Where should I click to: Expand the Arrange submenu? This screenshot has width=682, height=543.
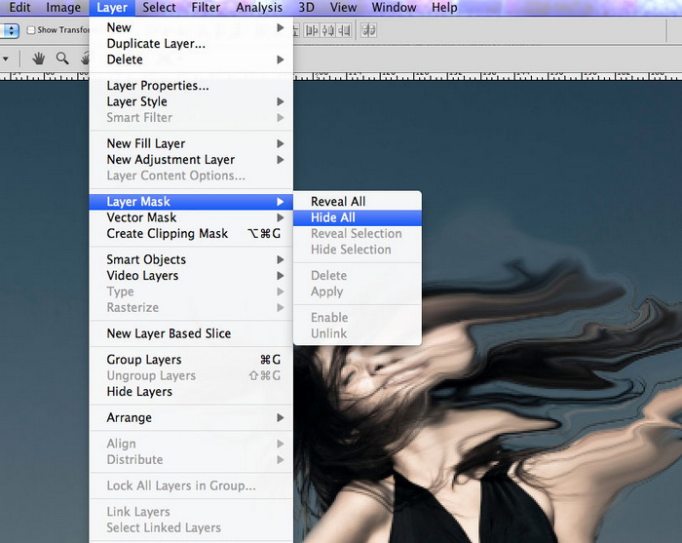pos(191,417)
